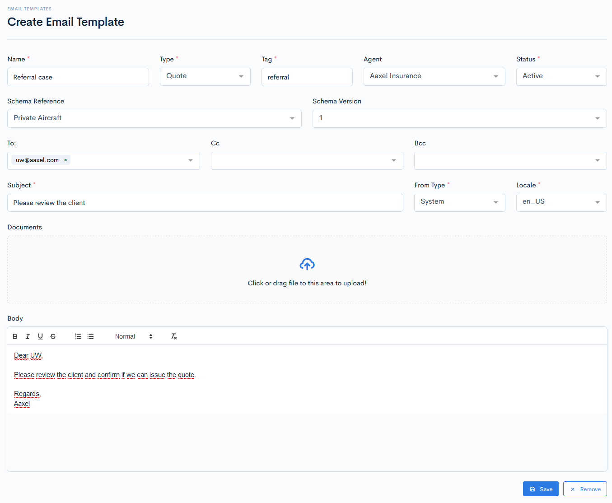Insert a numbered list in body
612x503 pixels.
point(78,336)
